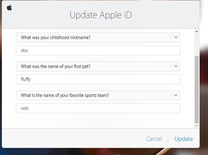Click the chevron beside favorite sports team question
This screenshot has width=208, height=155.
click(x=176, y=95)
